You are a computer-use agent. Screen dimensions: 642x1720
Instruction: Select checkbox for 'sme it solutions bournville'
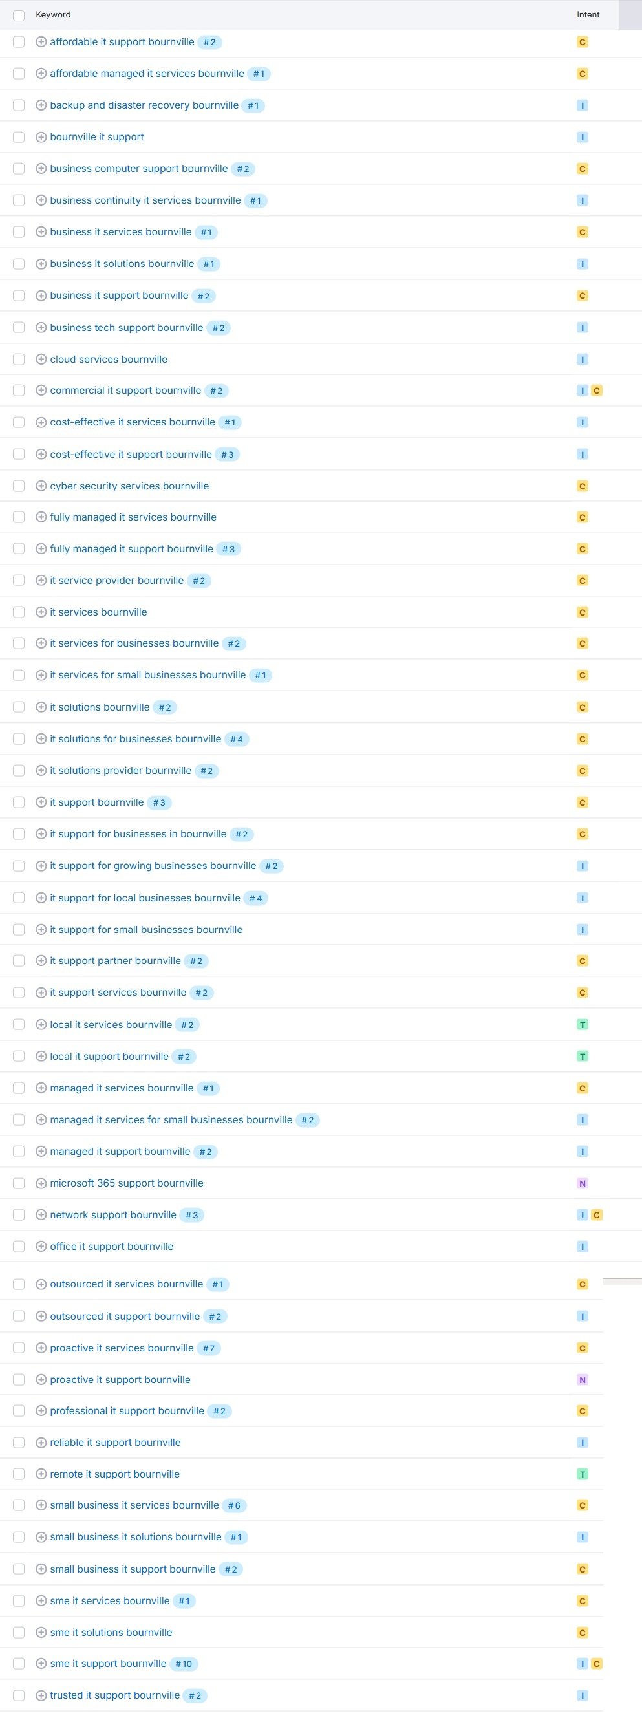tap(19, 1633)
